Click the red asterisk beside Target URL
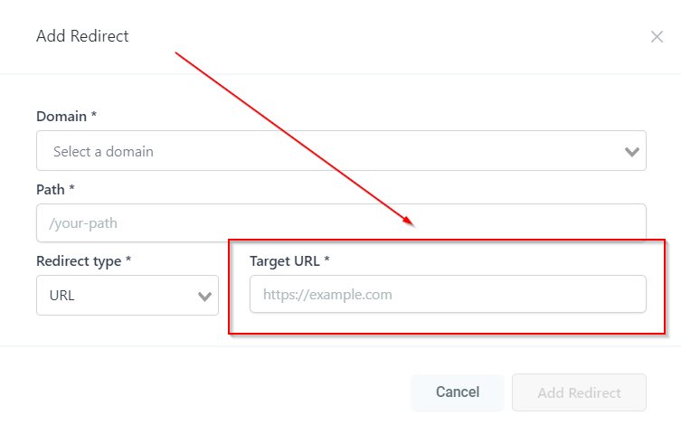 [x=326, y=260]
